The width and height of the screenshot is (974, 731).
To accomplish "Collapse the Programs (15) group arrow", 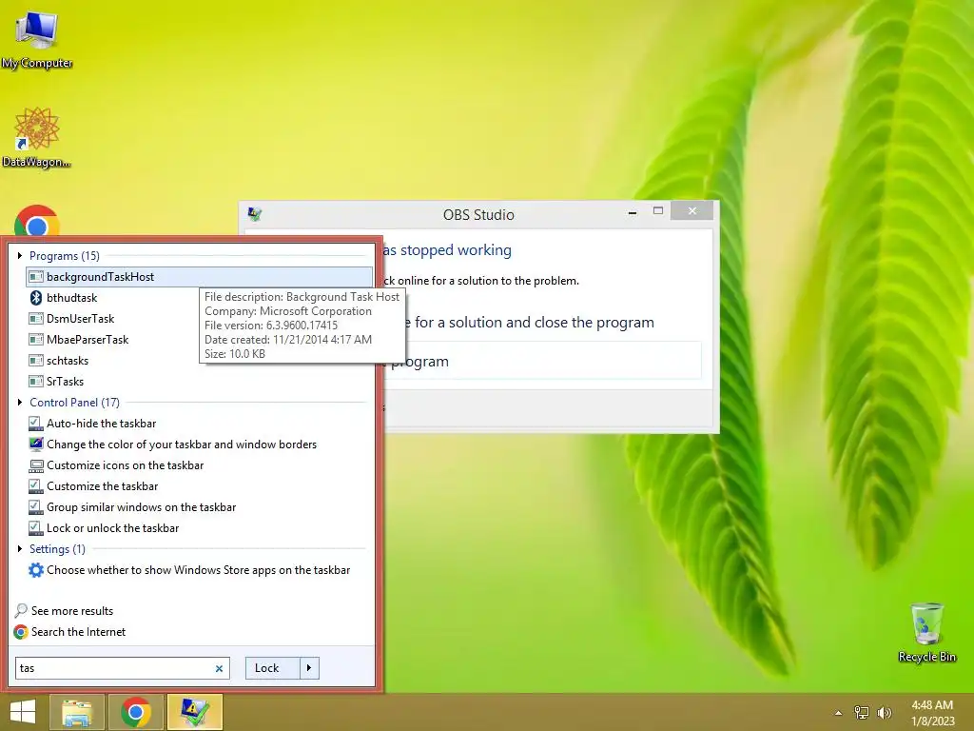I will tap(20, 255).
